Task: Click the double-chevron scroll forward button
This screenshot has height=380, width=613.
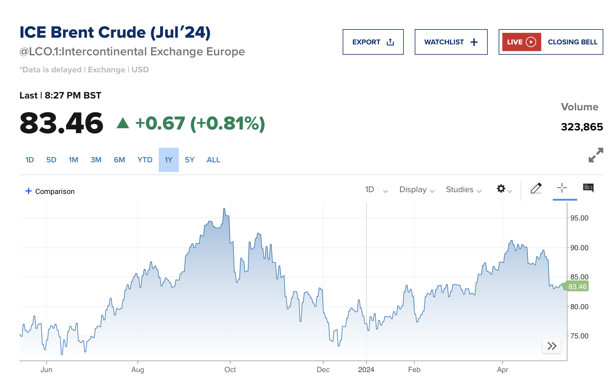Action: (x=552, y=346)
